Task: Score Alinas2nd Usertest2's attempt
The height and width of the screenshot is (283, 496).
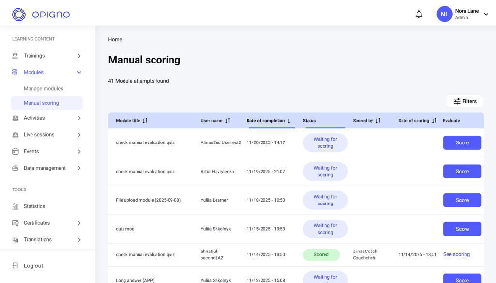Action: [x=462, y=143]
